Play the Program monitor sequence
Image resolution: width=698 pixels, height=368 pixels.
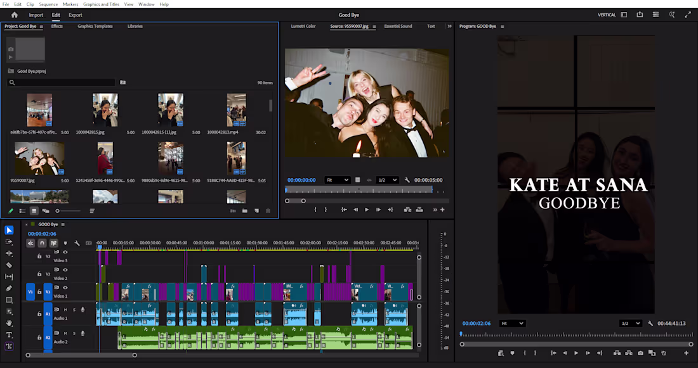pos(576,353)
